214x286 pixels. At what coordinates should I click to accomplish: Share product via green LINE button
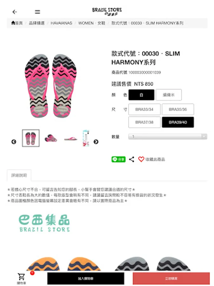coord(119,159)
